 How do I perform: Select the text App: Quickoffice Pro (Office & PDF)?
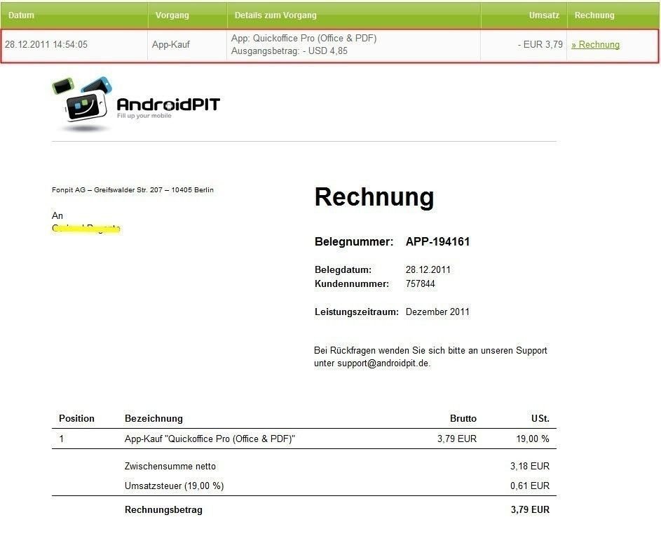[304, 39]
